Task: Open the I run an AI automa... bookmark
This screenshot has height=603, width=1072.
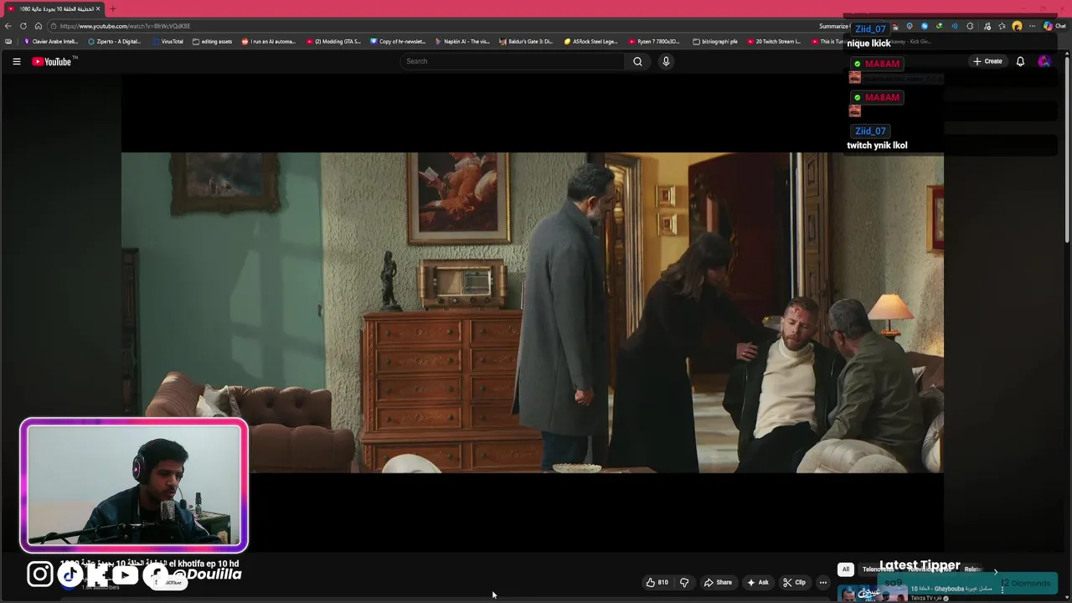Action: pyautogui.click(x=269, y=41)
